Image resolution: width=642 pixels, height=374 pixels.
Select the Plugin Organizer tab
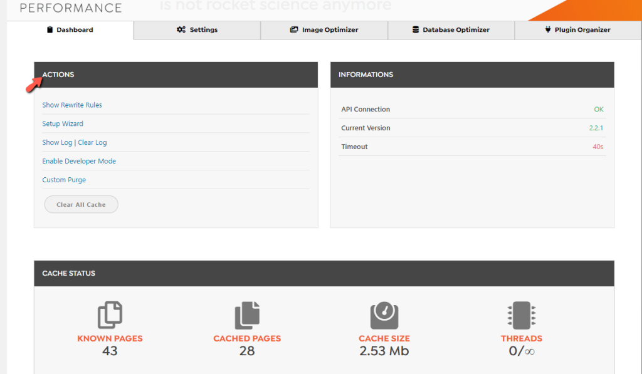[577, 30]
